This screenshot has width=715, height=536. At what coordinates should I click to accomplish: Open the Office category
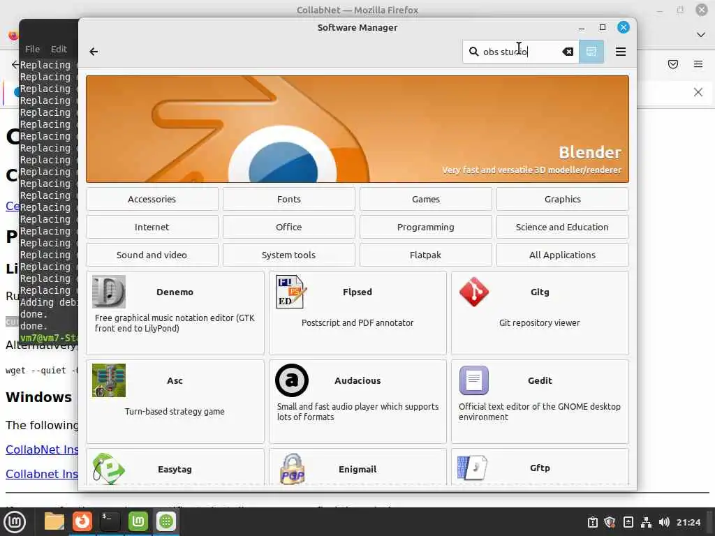[288, 227]
